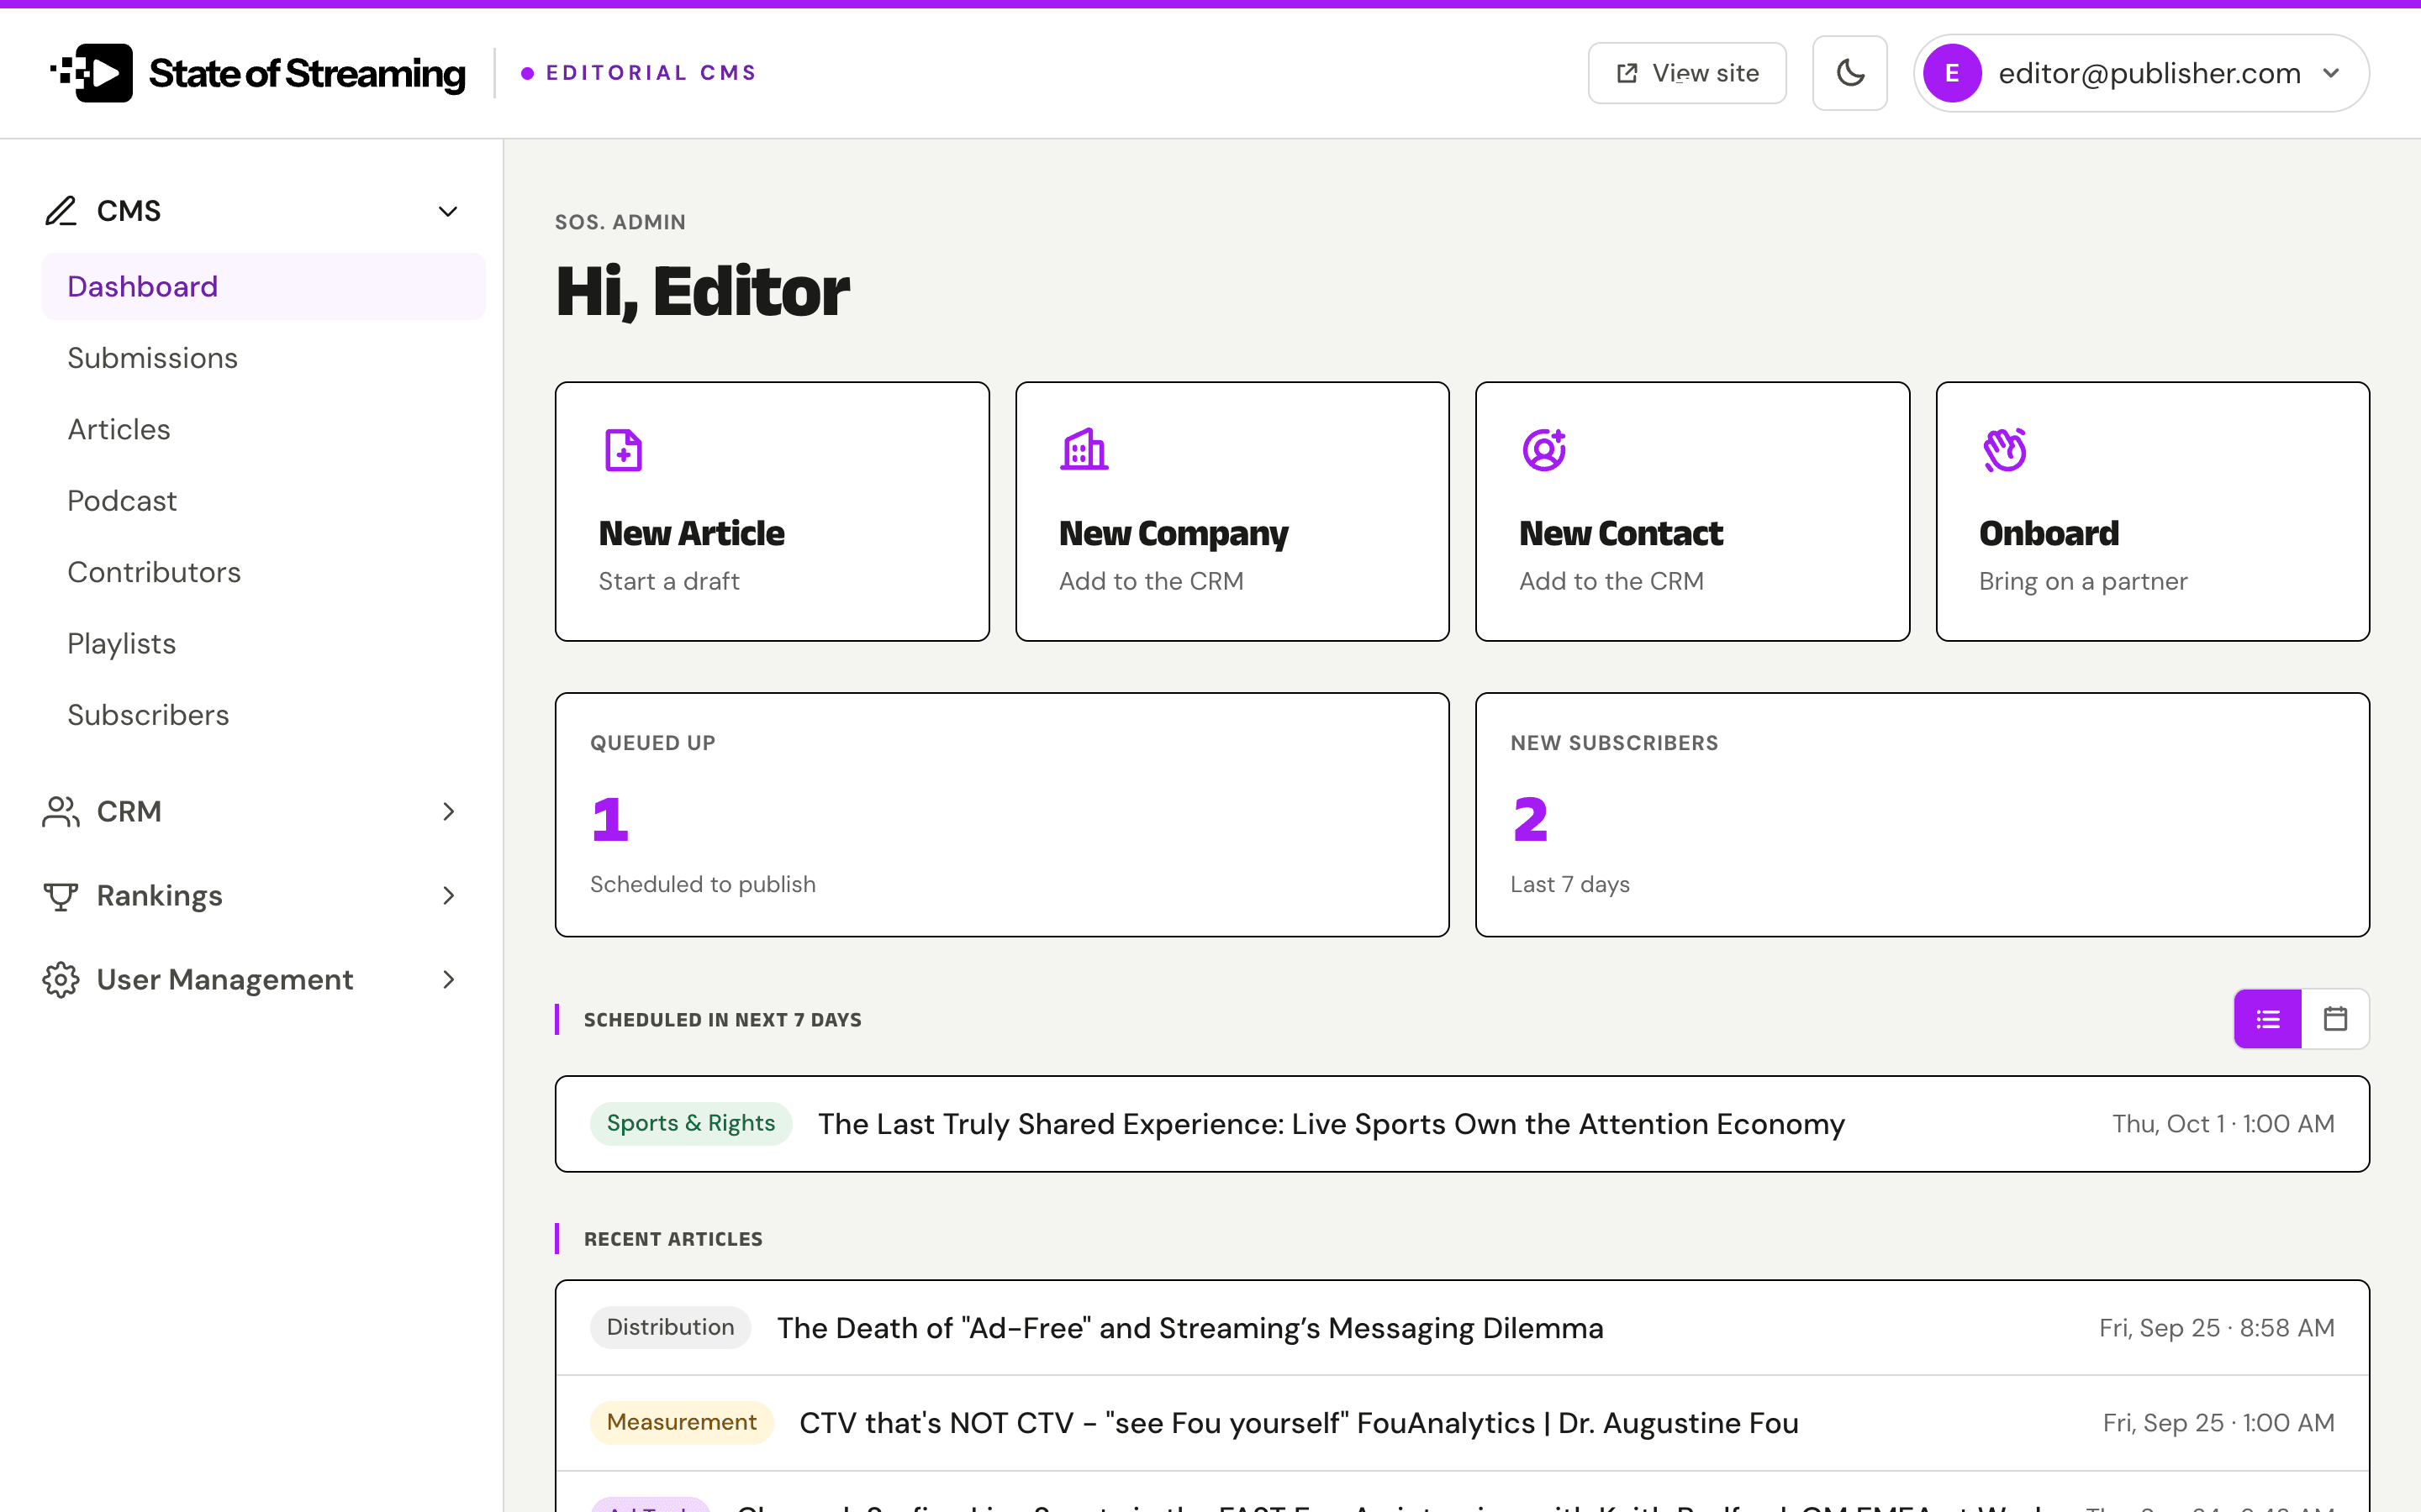The width and height of the screenshot is (2421, 1512).
Task: Expand the User Management chevron
Action: tap(448, 980)
